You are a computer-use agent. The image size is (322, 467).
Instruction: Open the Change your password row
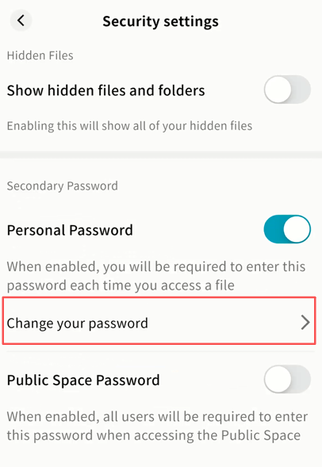click(x=159, y=321)
